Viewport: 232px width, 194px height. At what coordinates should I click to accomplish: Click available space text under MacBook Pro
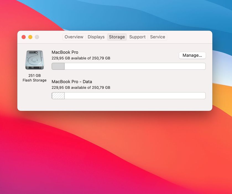click(x=81, y=58)
